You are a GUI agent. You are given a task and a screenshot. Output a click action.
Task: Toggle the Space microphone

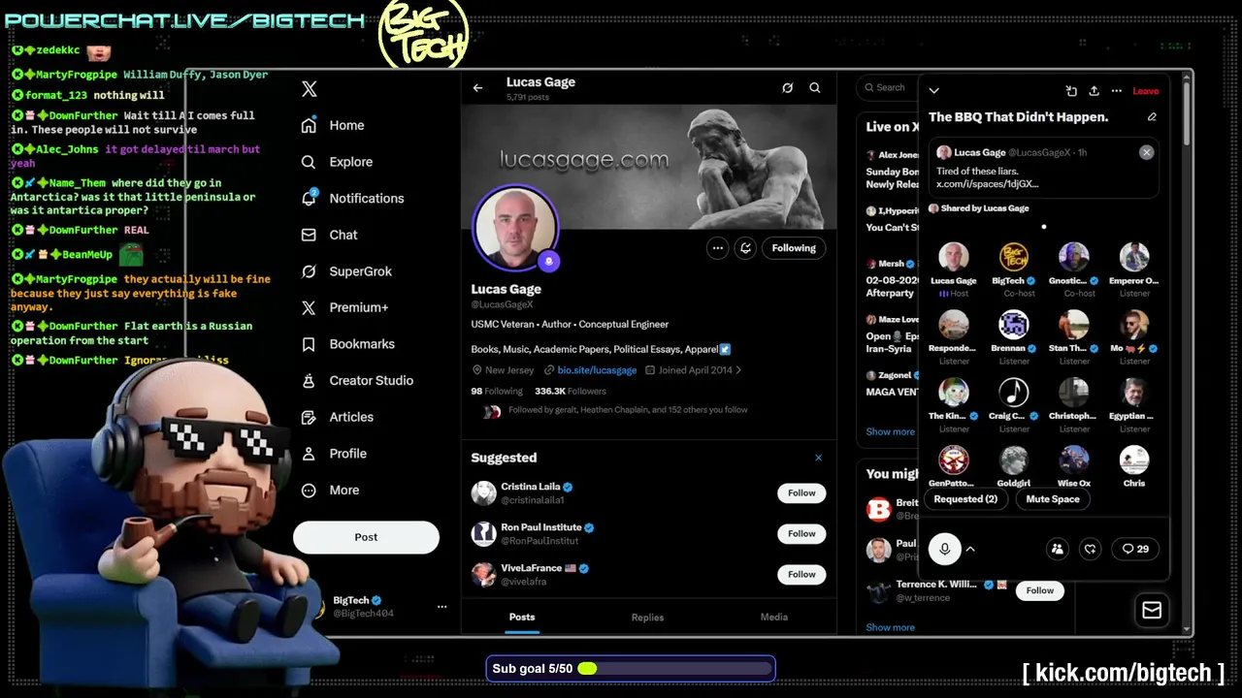pyautogui.click(x=944, y=550)
